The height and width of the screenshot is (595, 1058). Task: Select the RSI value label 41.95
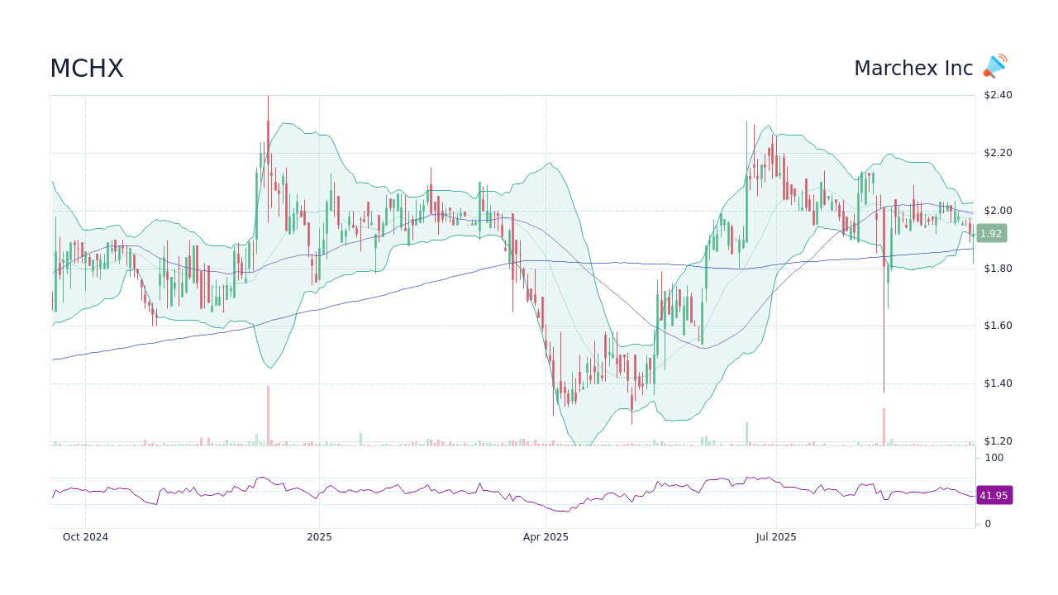coord(994,496)
